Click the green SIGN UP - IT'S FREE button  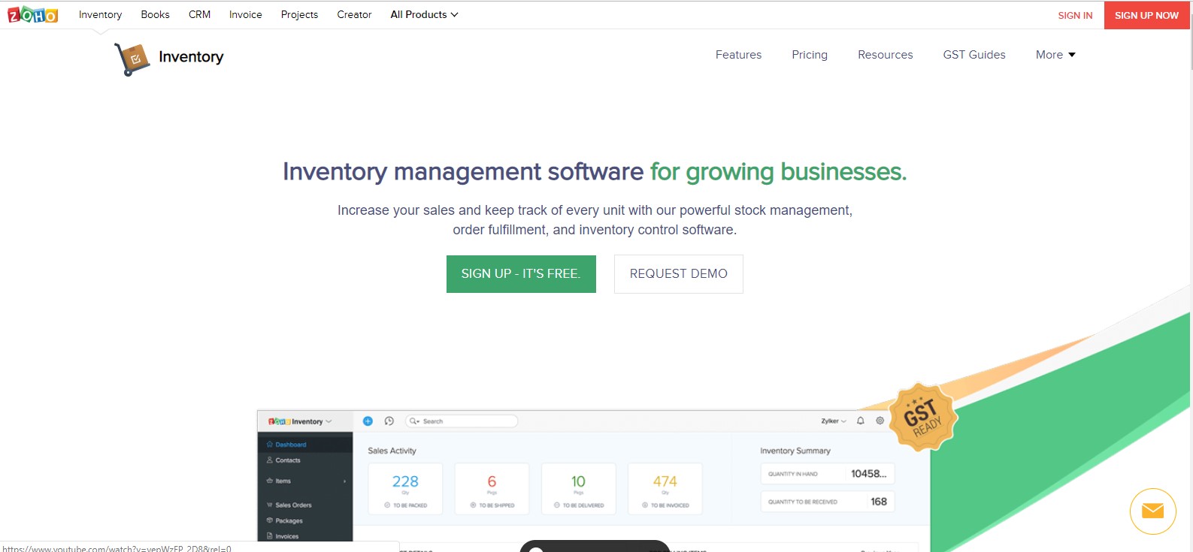point(521,274)
